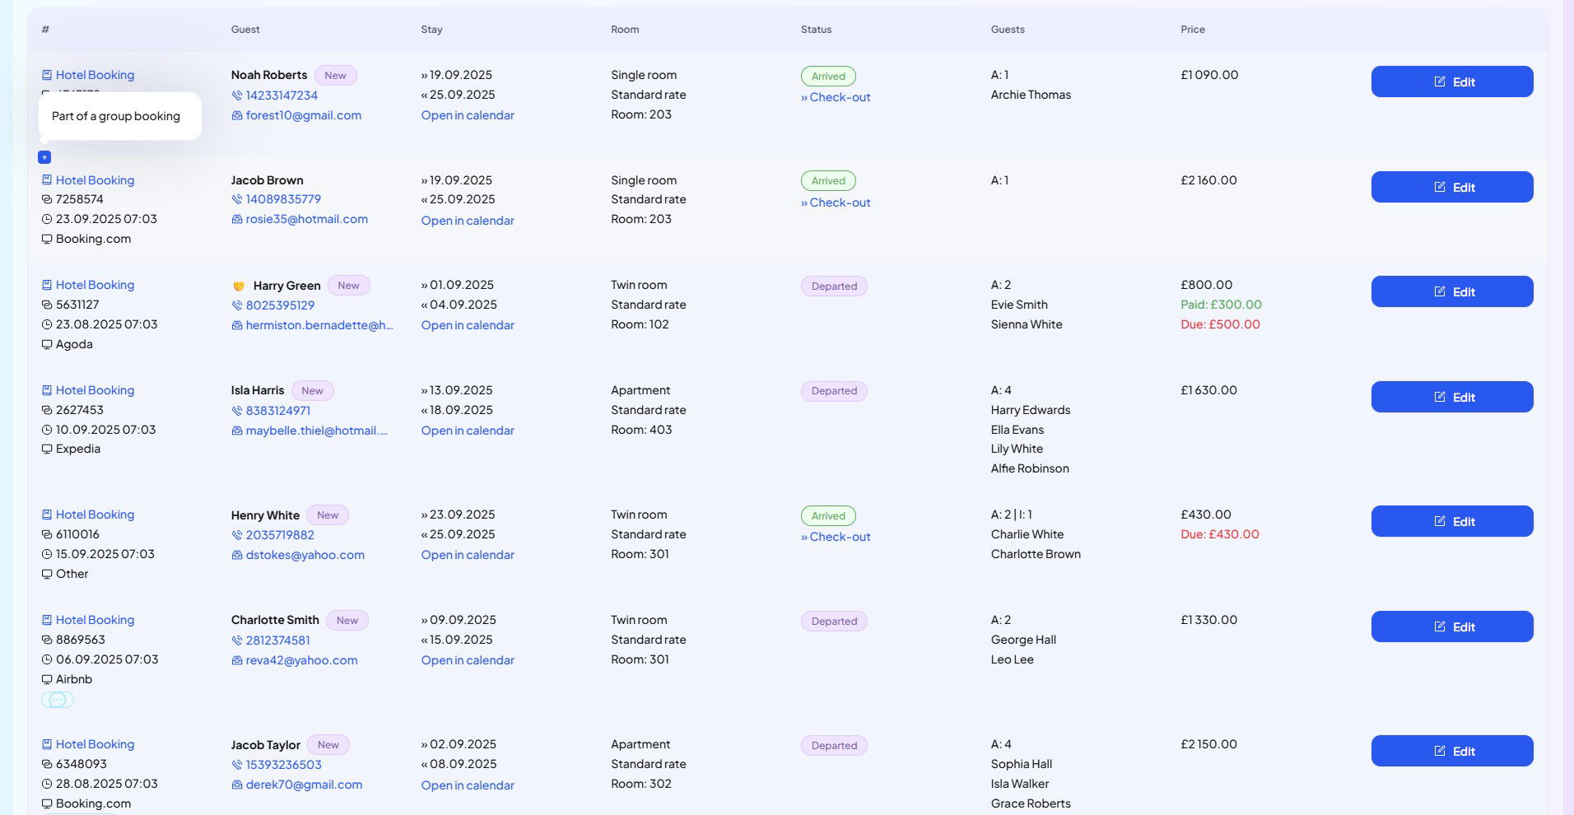Click the blue group booking arrow icon

44,157
